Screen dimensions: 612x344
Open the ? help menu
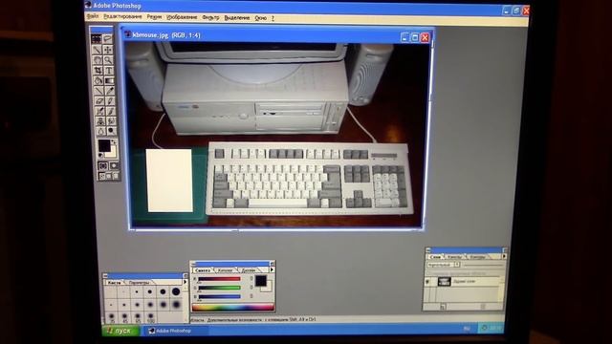click(273, 18)
